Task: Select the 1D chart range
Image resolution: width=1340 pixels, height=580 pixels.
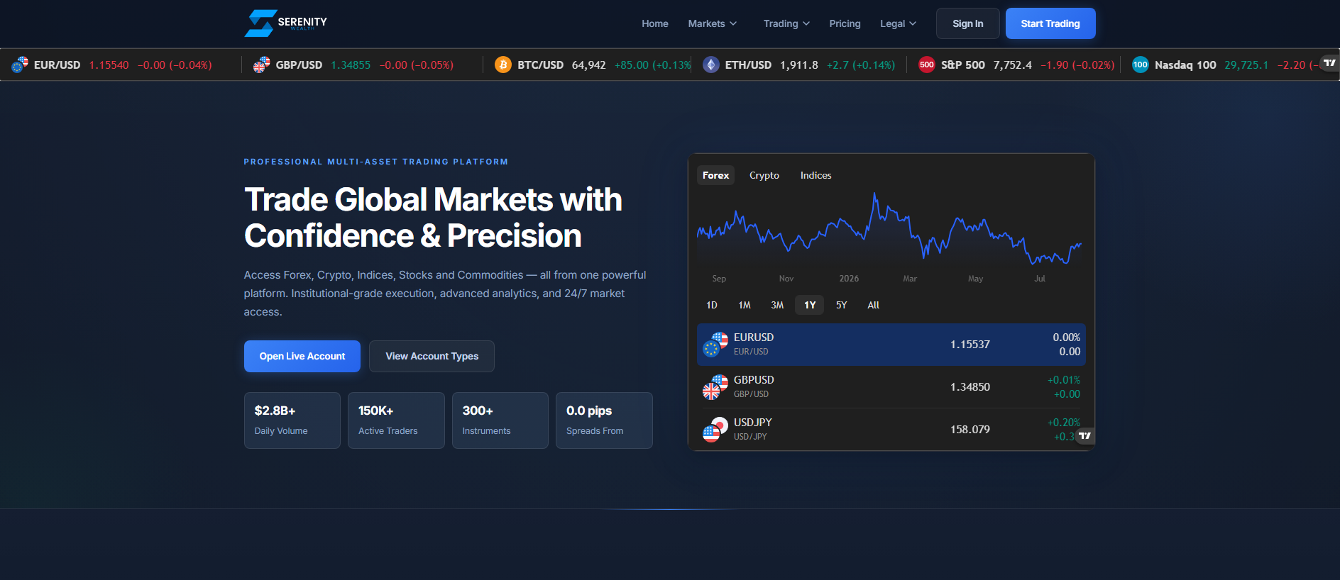Action: (x=712, y=305)
